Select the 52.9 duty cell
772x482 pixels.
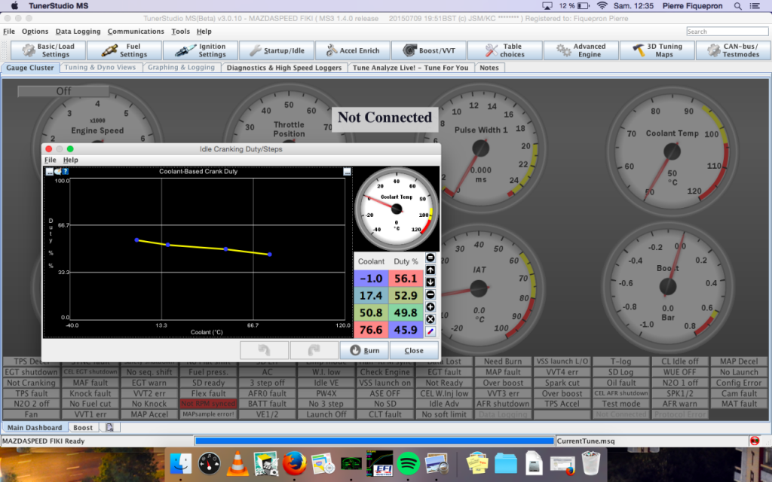[406, 295]
